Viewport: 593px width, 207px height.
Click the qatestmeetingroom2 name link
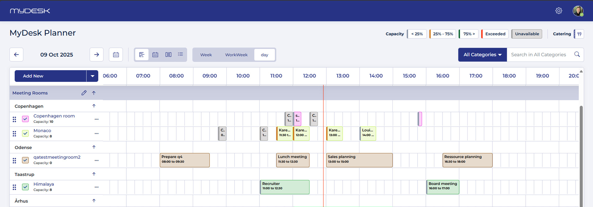click(57, 157)
